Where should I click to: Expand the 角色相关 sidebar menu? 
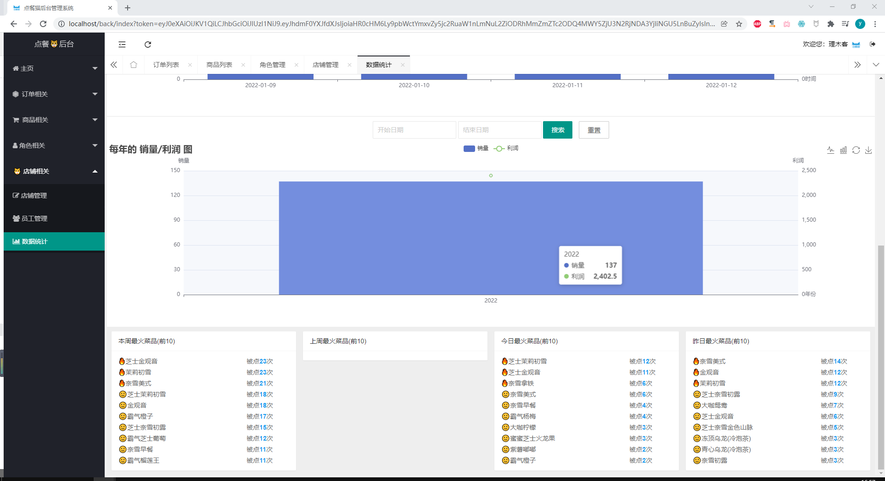pos(54,145)
